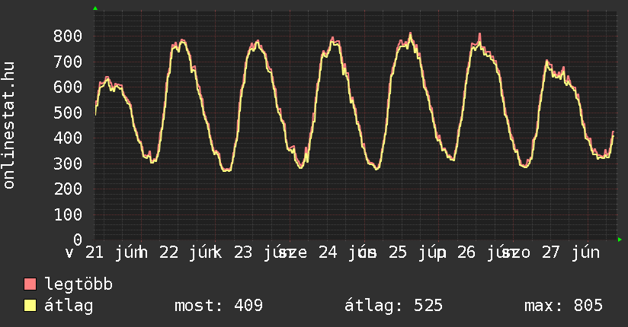Click the 400 y-axis tick label
The image size is (628, 327).
[x=68, y=138]
